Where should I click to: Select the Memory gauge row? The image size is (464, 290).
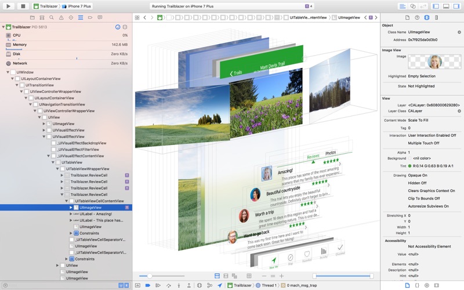point(20,45)
